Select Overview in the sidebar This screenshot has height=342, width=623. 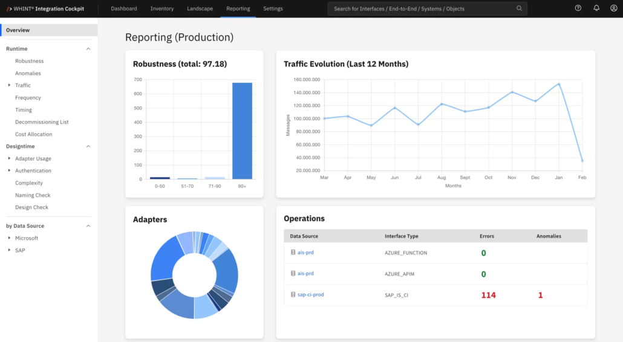[49, 30]
